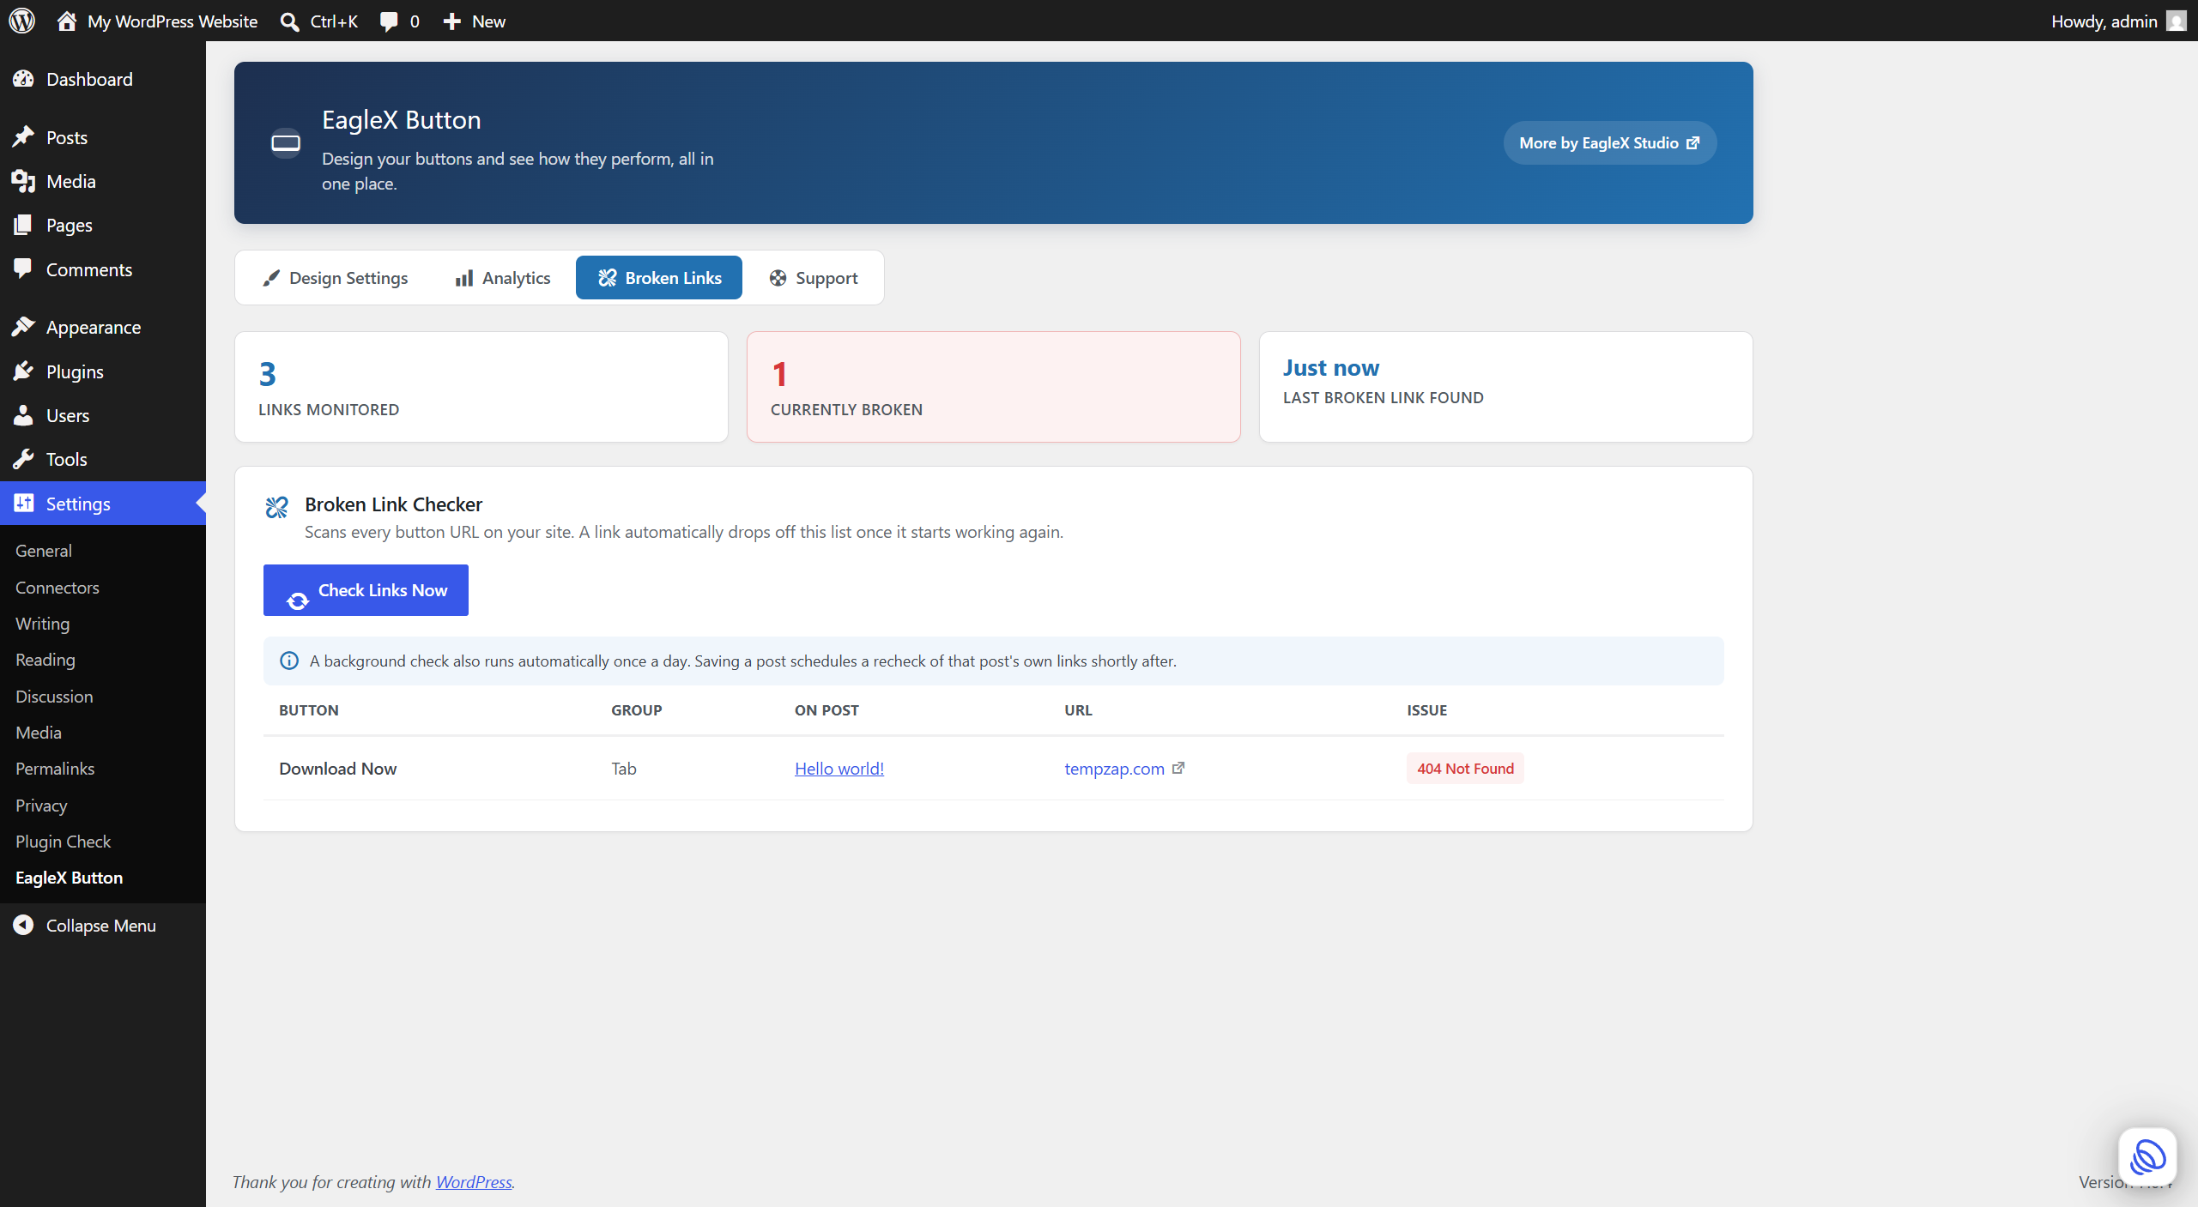Click the BUTTON column header

[309, 710]
